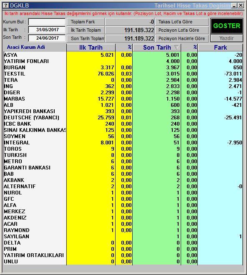Select the DEUTSCHE (YABANCI) row
247x275 pixels.
click(x=123, y=118)
